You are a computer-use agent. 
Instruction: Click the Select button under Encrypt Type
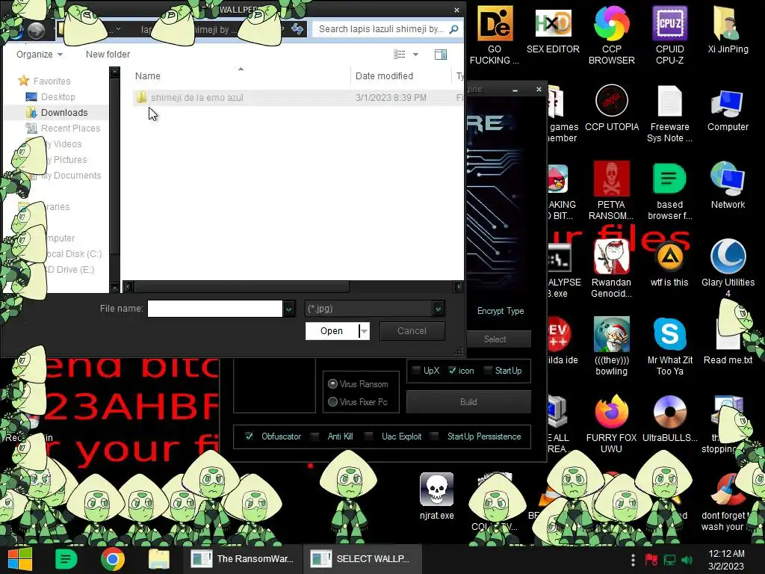click(x=495, y=339)
